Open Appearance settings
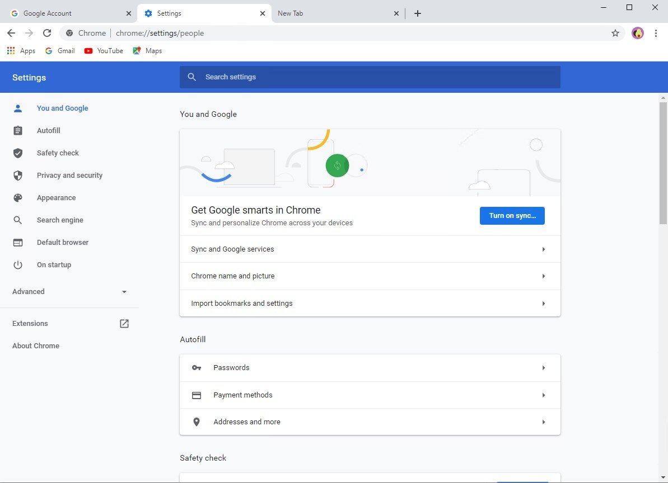The image size is (668, 483). click(56, 198)
